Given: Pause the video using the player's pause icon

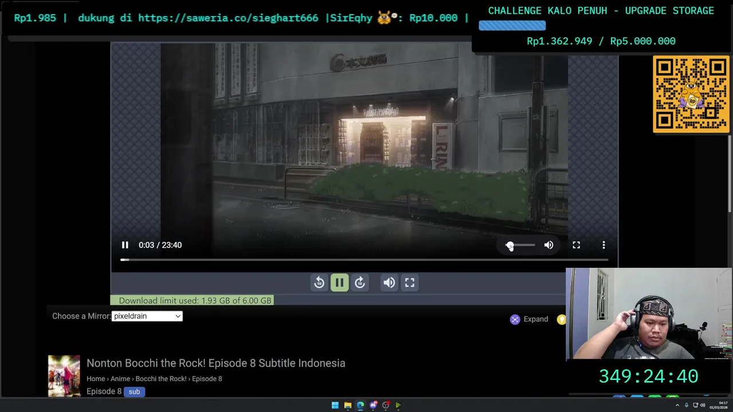Looking at the screenshot, I should pyautogui.click(x=125, y=245).
